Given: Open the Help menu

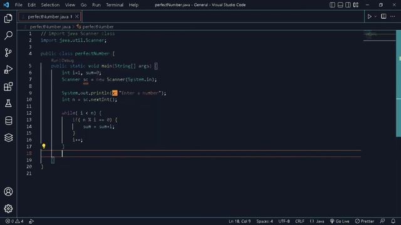Looking at the screenshot, I should [133, 5].
